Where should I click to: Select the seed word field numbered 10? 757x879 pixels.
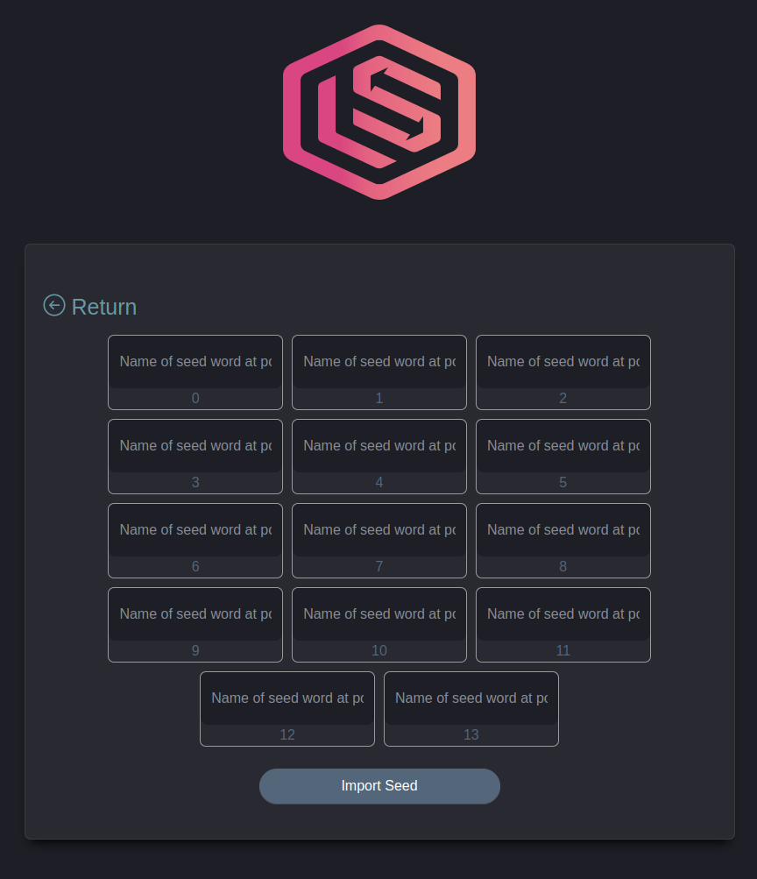(x=379, y=614)
